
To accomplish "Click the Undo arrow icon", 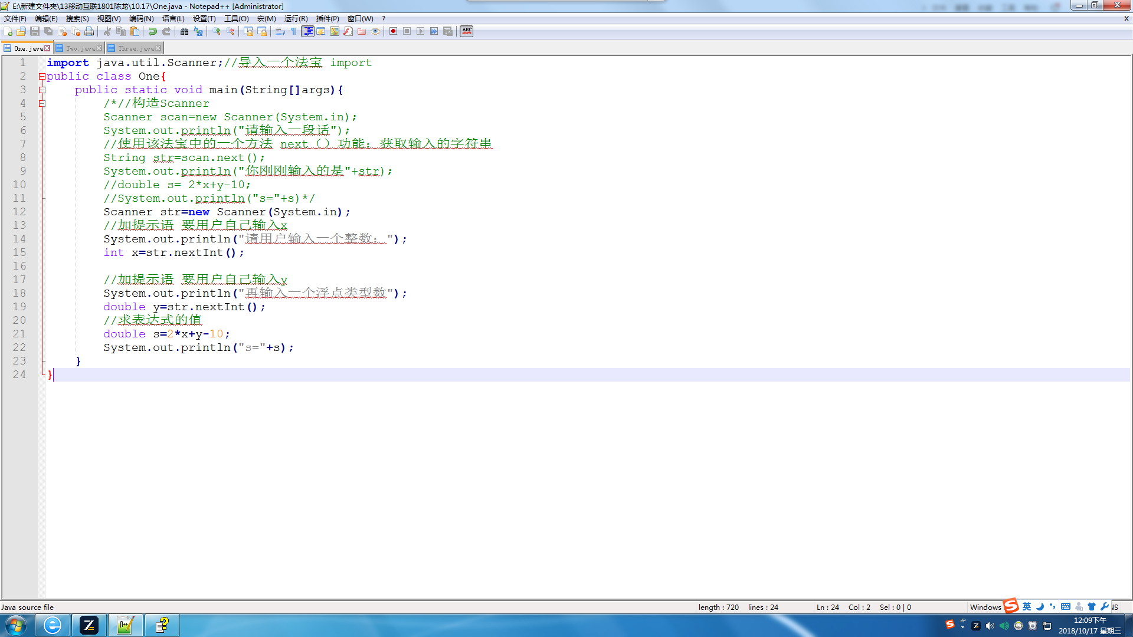I will 153,31.
